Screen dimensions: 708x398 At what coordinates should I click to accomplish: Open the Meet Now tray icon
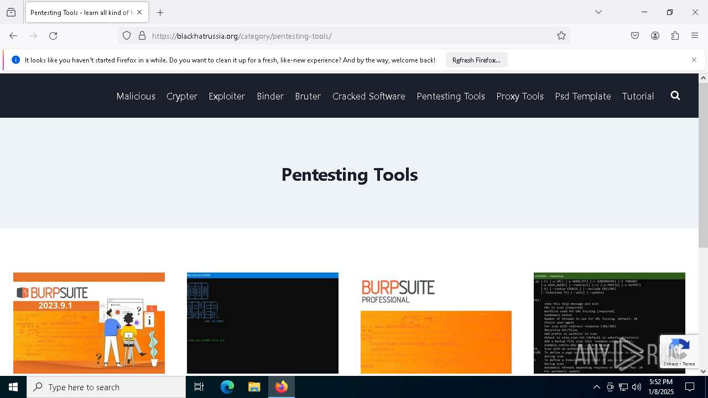[x=610, y=387]
